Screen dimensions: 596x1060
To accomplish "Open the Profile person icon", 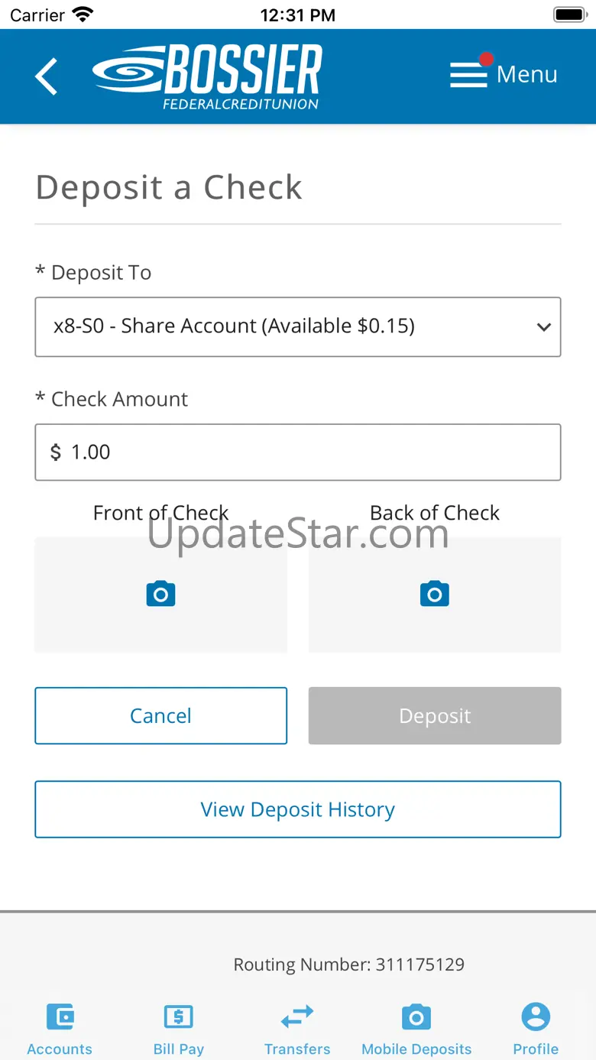I will pos(536,1017).
